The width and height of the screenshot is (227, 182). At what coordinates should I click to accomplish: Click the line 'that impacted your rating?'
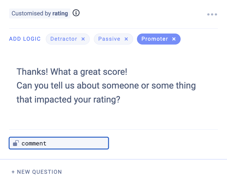point(68,99)
